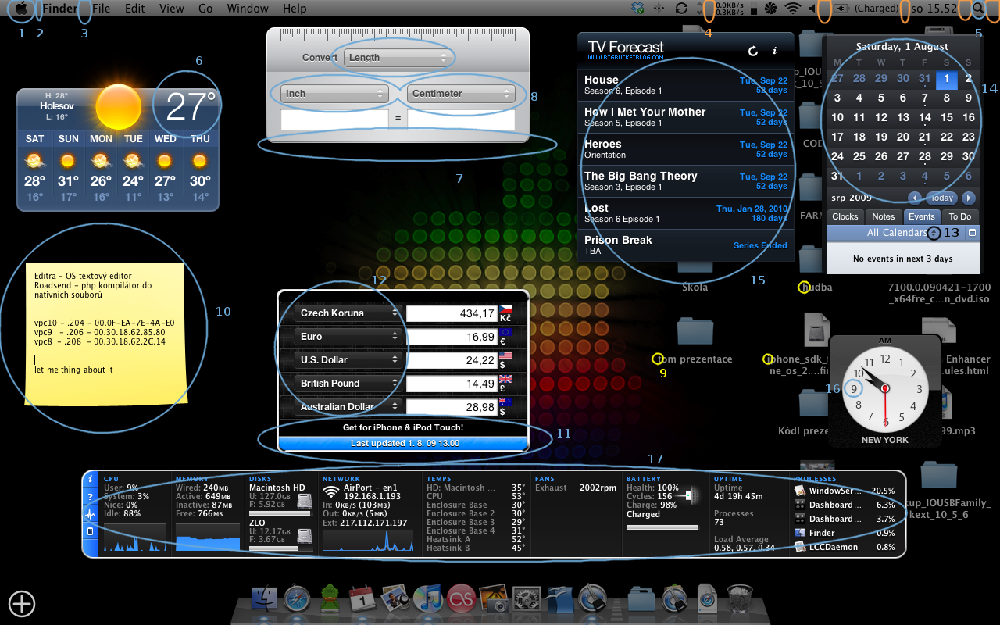Switch to the Notes tab
Viewport: 1000px width, 625px height.
click(x=884, y=217)
